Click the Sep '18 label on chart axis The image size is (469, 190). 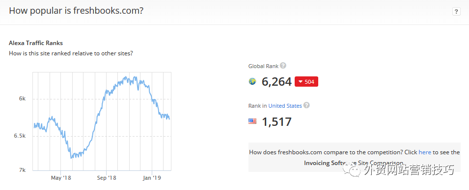107,178
